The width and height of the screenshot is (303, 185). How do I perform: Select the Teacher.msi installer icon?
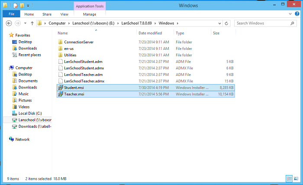(x=61, y=94)
